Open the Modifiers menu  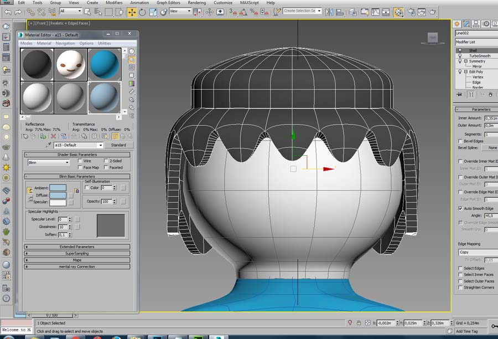[x=114, y=3]
